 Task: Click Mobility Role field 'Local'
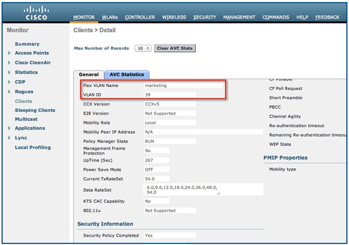coord(170,122)
